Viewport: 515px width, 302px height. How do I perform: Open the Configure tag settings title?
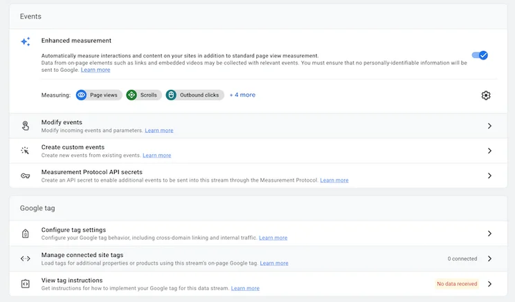click(73, 230)
